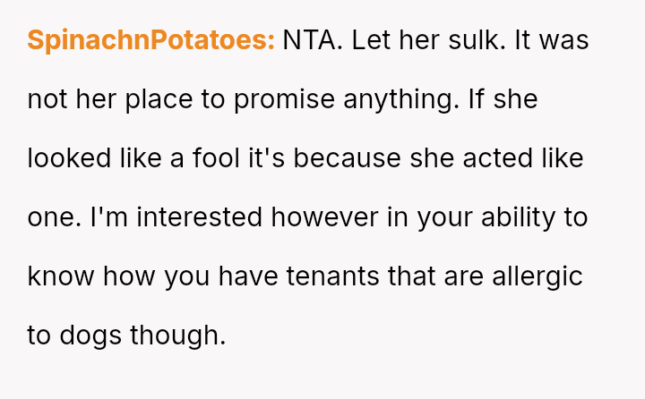Click the phrase "If she" in the comment
645x399 pixels.
click(502, 100)
